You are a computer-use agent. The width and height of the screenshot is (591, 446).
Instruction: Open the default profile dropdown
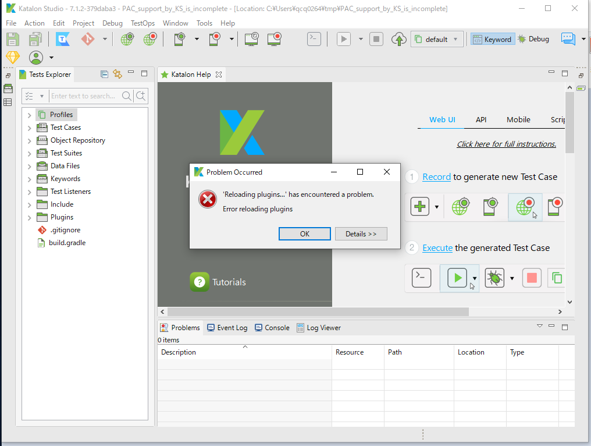coord(437,39)
